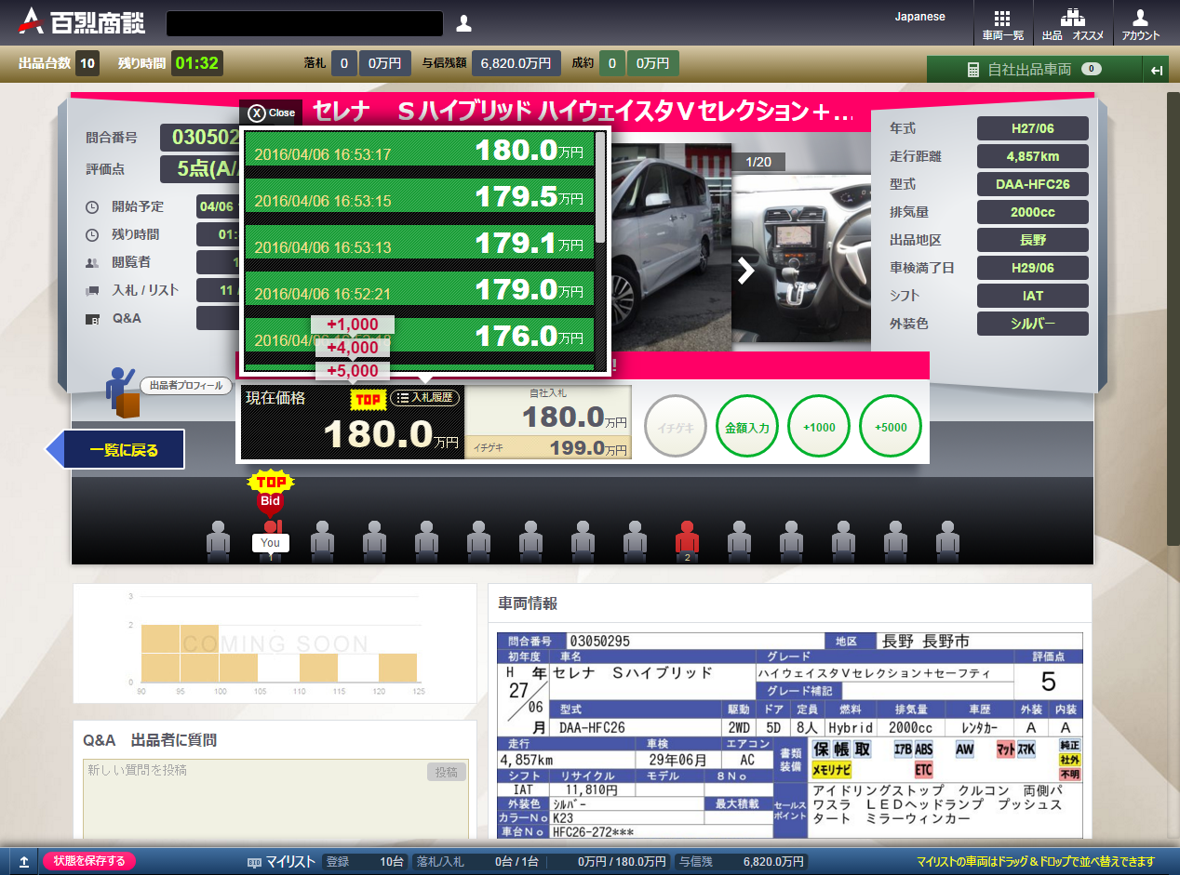Click the 外装色 シルバー value
The height and width of the screenshot is (875, 1180).
(x=1033, y=324)
